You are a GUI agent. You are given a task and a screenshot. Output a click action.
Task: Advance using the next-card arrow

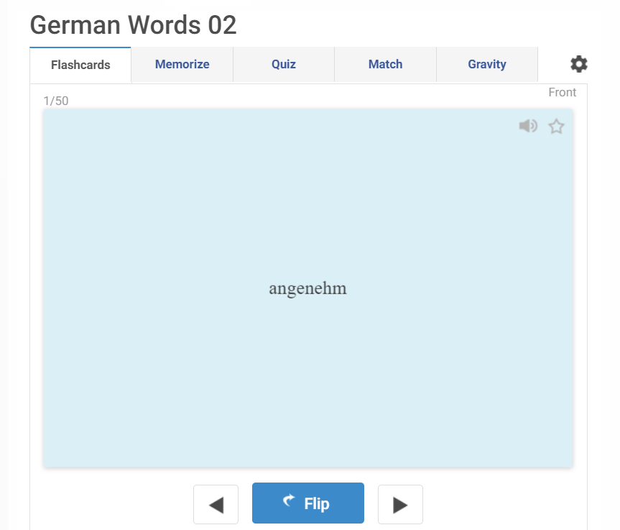coord(400,503)
